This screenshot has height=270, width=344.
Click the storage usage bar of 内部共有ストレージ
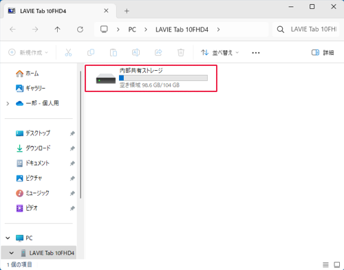[163, 78]
